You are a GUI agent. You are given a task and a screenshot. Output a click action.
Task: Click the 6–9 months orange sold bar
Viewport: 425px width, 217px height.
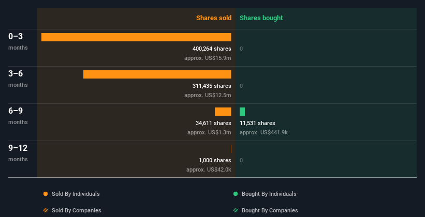tap(223, 112)
